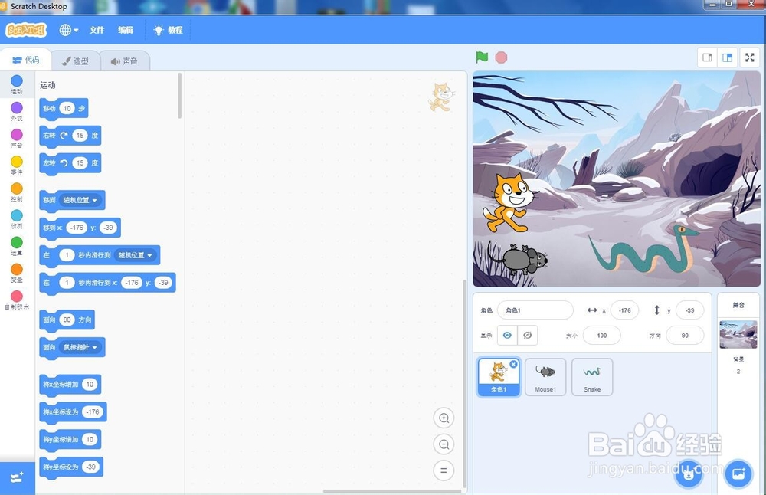766x495 pixels.
Task: Select the Mouse1 sprite thumbnail
Action: (x=545, y=377)
